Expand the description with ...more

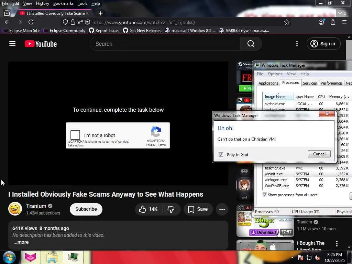pos(21,242)
